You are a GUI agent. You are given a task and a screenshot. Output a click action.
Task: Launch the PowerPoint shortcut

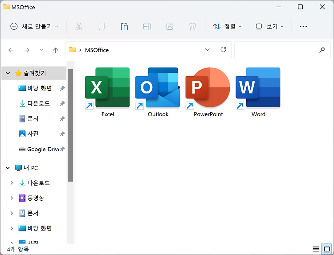coord(208,92)
